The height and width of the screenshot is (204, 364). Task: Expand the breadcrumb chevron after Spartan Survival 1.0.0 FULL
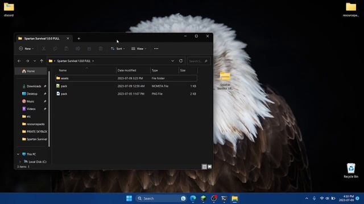point(93,61)
